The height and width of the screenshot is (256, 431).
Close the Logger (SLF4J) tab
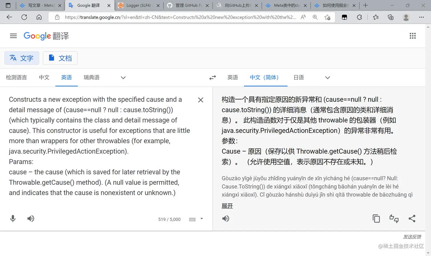tap(158, 5)
